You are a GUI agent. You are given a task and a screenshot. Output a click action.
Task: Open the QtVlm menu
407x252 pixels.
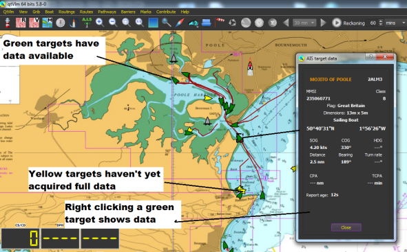click(x=8, y=12)
